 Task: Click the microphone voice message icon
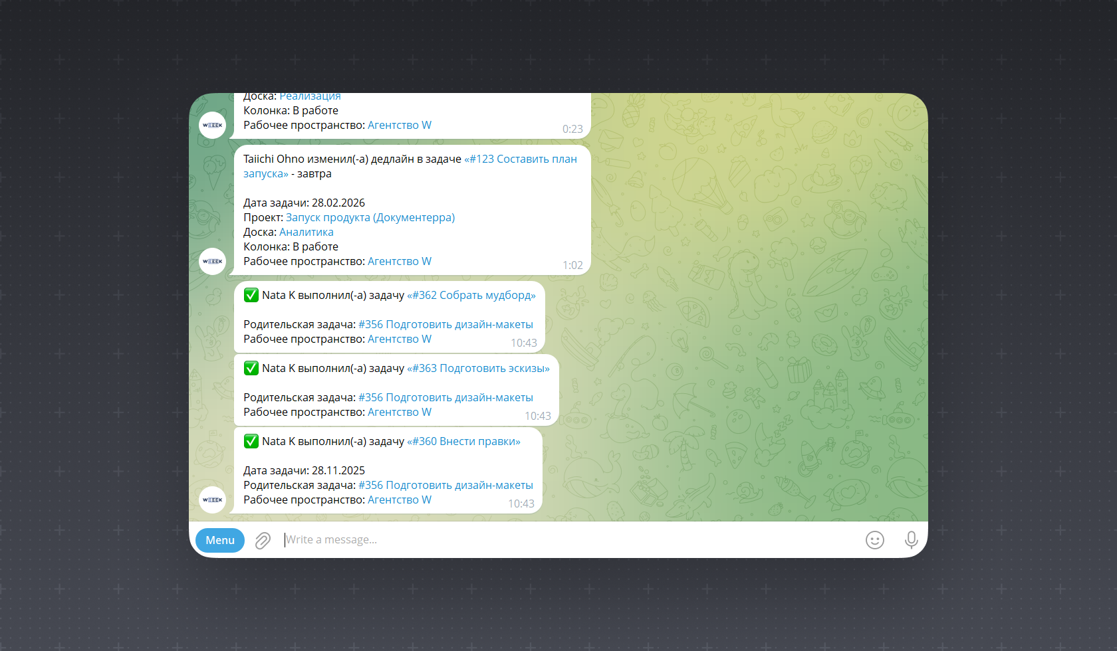[911, 540]
